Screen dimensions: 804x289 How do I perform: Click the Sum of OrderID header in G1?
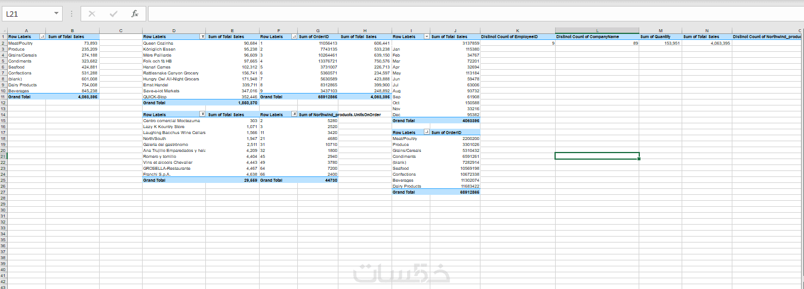click(318, 37)
